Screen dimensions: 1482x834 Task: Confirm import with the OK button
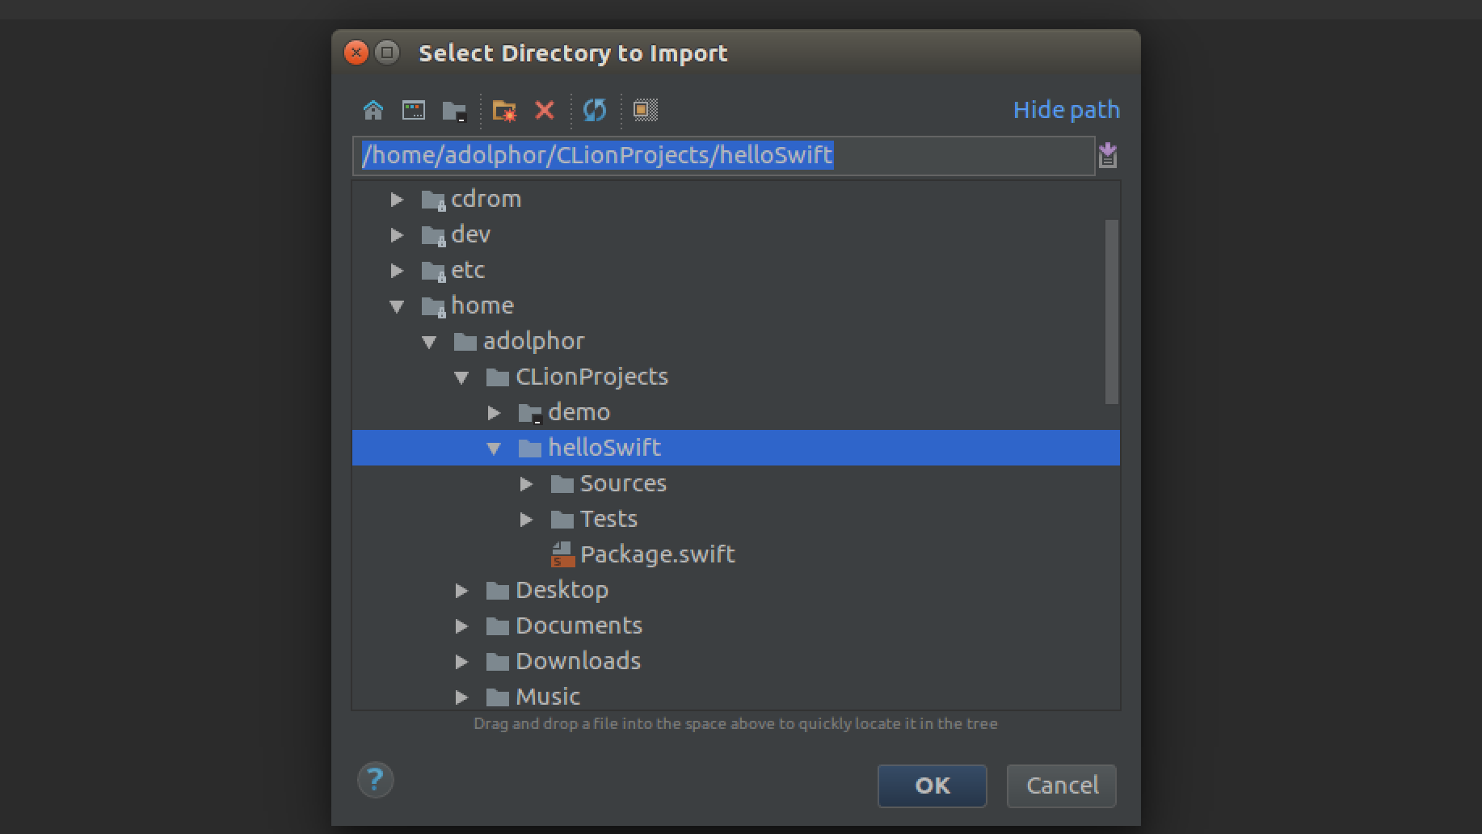pyautogui.click(x=932, y=786)
